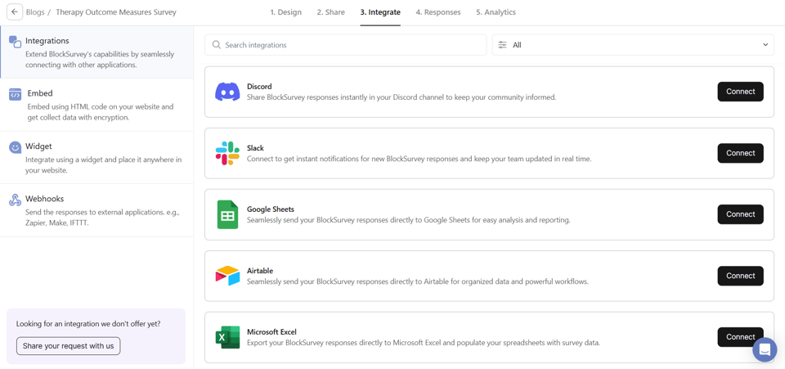Click the Slack heading text
Viewport: 785px width, 369px height.
[255, 148]
